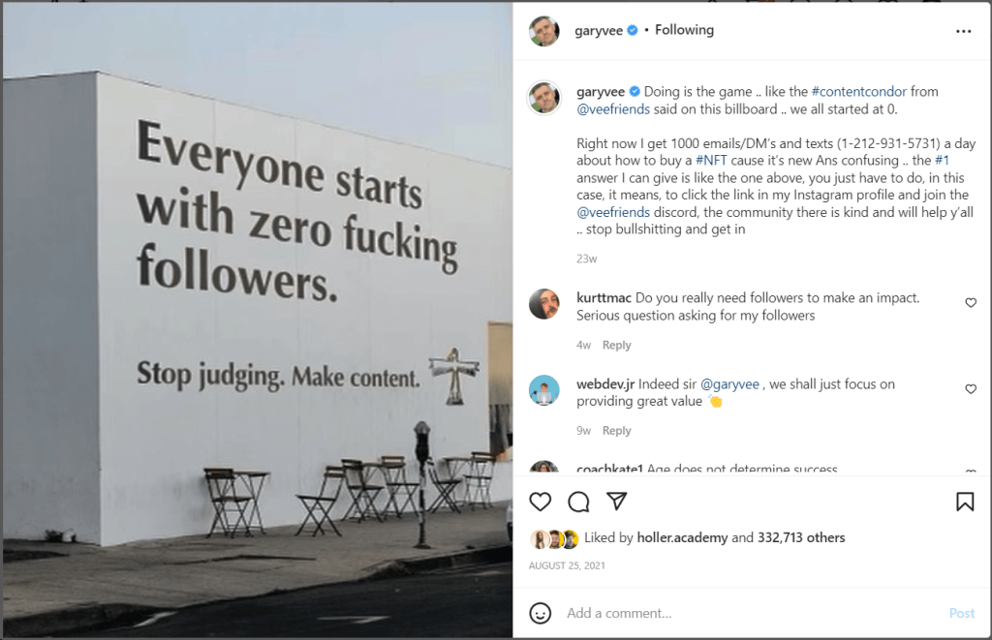Screen dimensions: 992x640
Task: Share the post via the paper plane icon
Action: point(617,502)
